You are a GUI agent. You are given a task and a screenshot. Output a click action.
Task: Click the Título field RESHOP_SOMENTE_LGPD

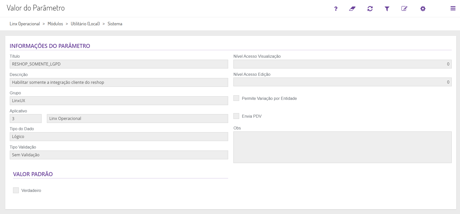119,64
